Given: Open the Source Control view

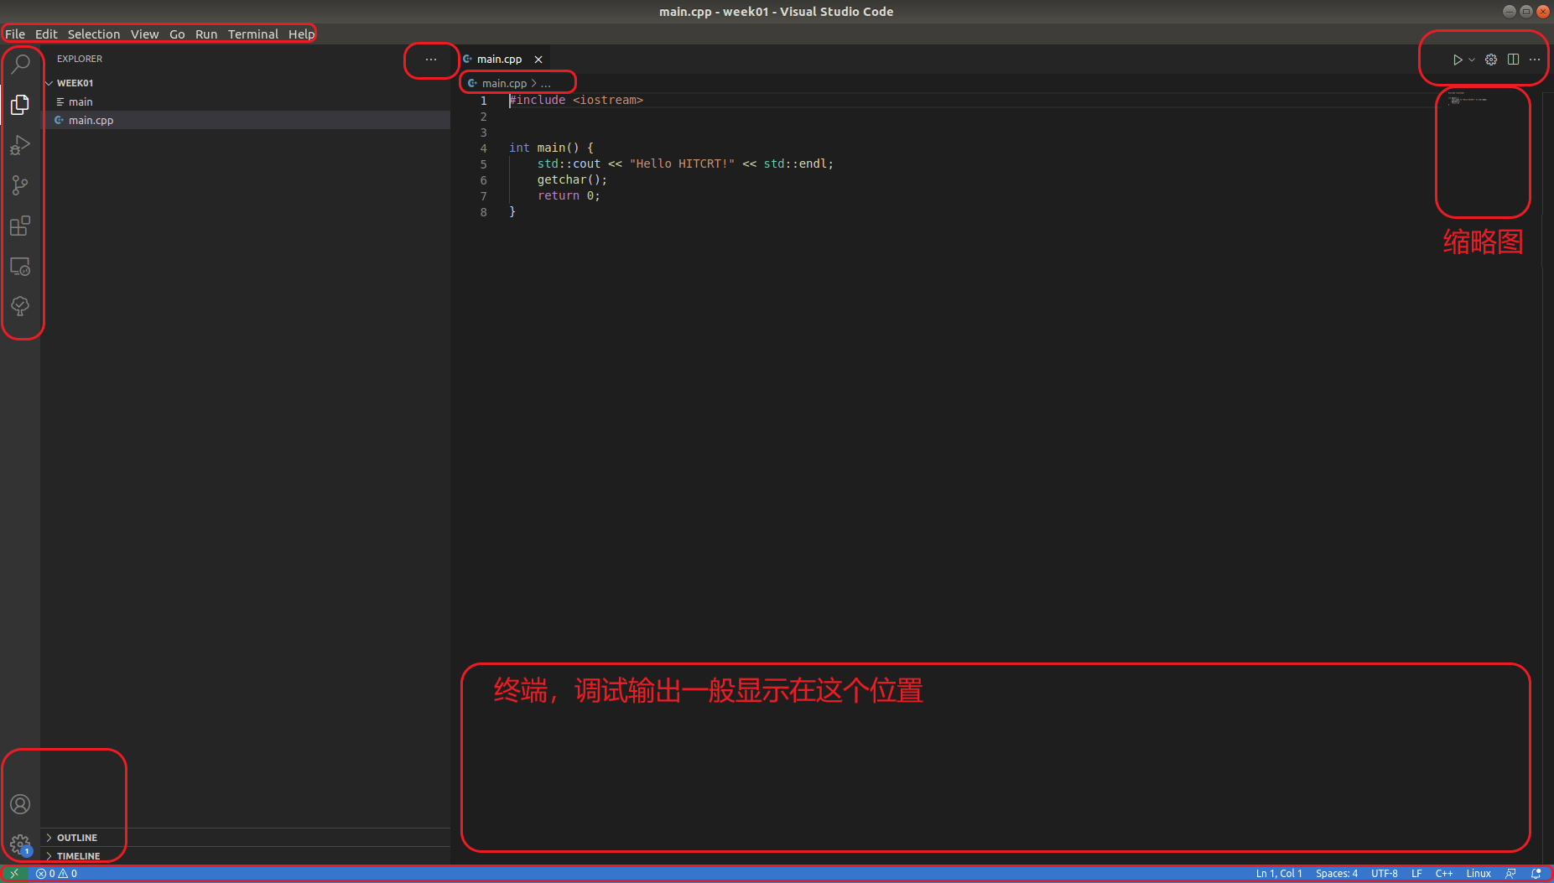Looking at the screenshot, I should pos(20,185).
